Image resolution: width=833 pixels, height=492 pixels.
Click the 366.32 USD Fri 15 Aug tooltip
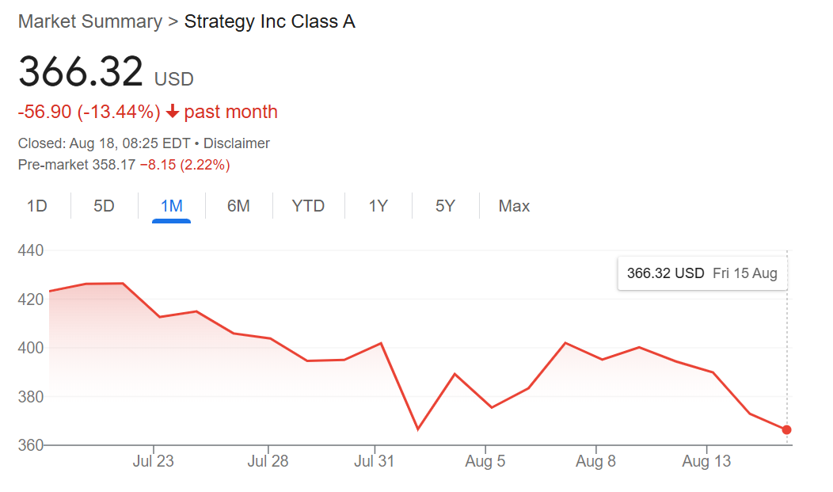[702, 273]
